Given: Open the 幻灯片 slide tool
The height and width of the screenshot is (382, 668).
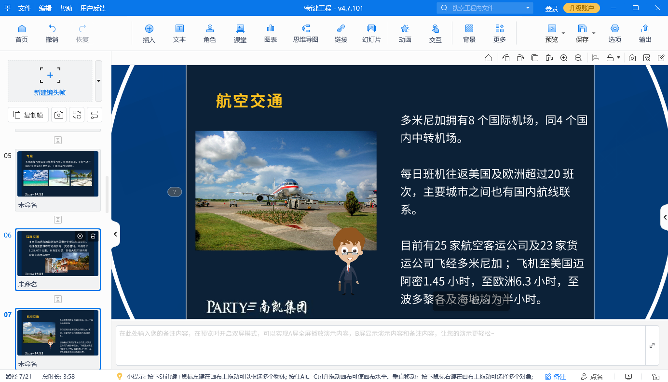Looking at the screenshot, I should tap(371, 34).
